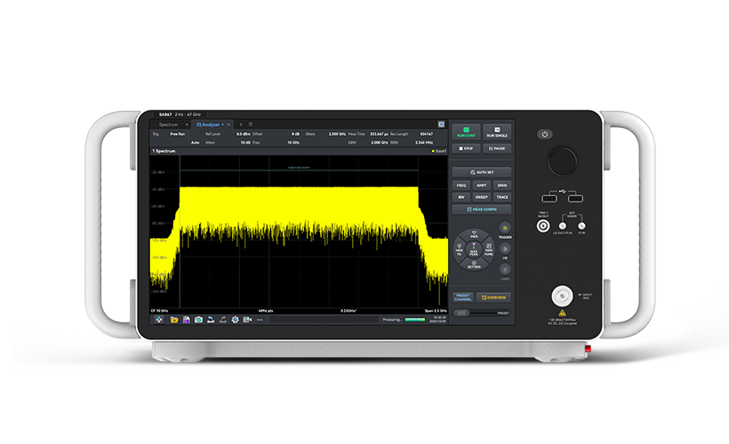Image resolution: width=729 pixels, height=444 pixels.
Task: Expand the MEAS CONFIG menu
Action: 481,210
